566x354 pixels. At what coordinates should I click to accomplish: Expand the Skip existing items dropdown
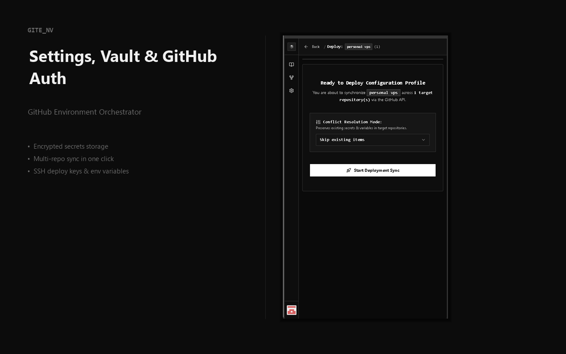point(373,140)
